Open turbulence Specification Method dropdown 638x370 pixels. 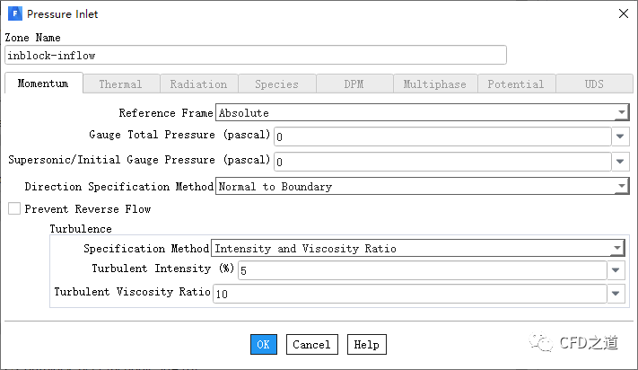tap(616, 249)
